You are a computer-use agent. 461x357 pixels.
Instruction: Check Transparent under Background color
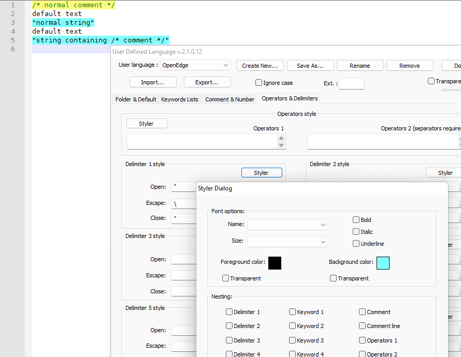click(333, 278)
